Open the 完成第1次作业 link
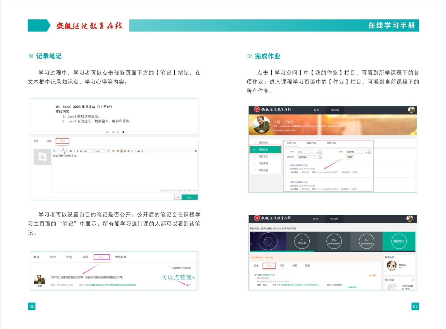The height and width of the screenshot is (329, 446). click(x=268, y=275)
